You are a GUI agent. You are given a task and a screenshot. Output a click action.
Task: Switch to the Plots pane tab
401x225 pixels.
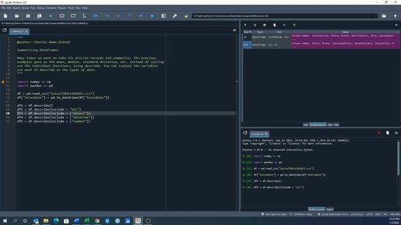pos(330,125)
